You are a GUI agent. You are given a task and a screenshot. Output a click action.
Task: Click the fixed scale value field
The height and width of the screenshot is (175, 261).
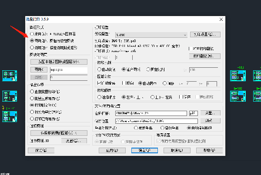pos(204,70)
